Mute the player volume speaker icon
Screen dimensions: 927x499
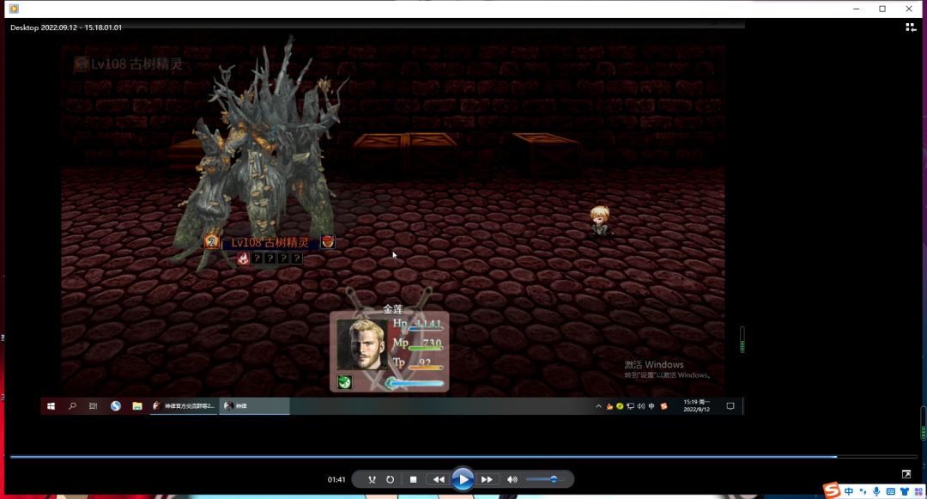512,479
